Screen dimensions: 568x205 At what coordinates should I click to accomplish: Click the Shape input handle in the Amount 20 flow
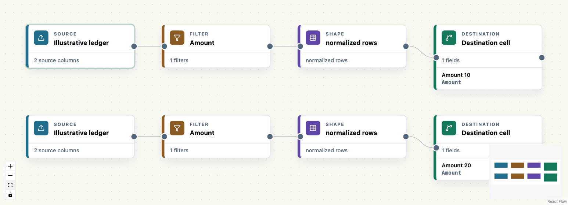pos(300,137)
